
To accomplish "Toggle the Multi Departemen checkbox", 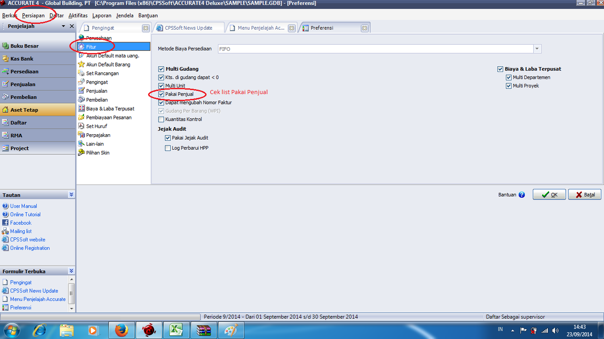I will [509, 77].
